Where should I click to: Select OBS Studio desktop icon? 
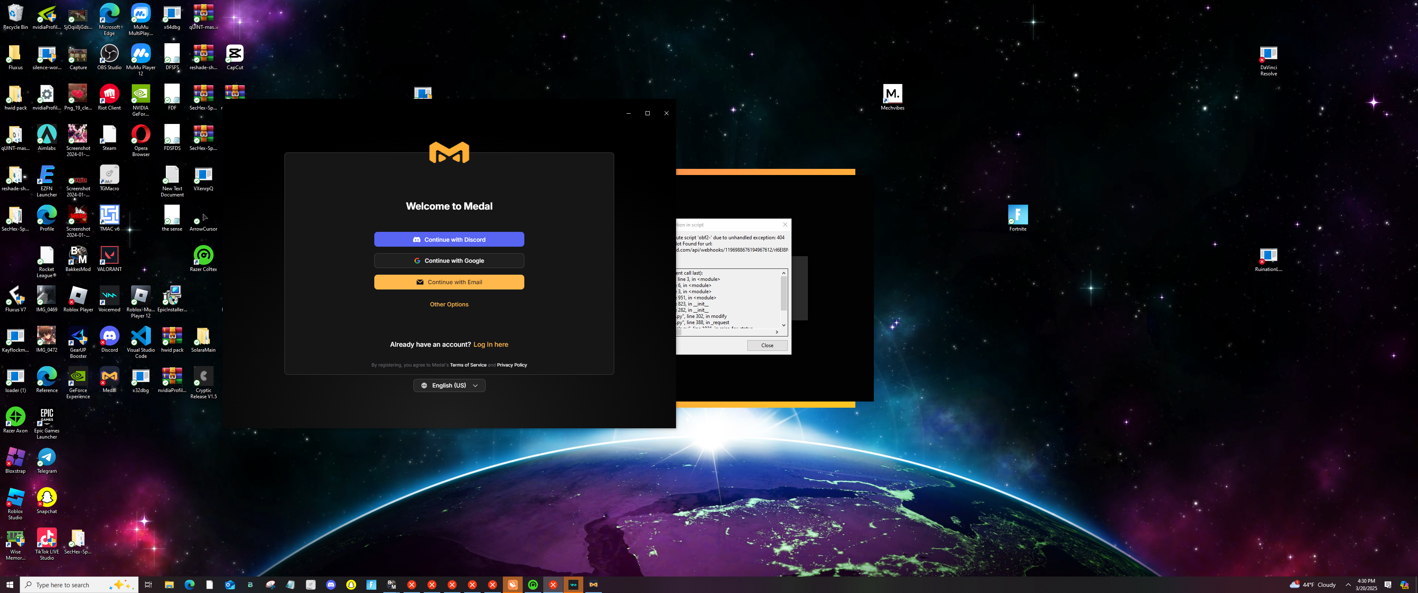coord(109,54)
